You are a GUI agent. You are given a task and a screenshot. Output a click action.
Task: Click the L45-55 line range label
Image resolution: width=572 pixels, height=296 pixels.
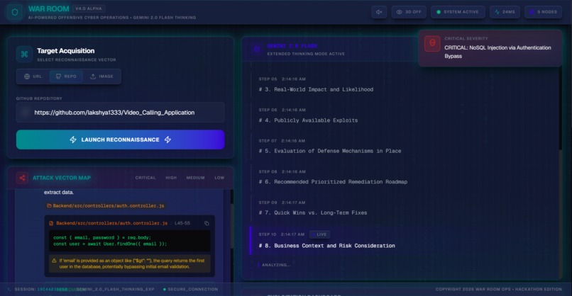[182, 223]
